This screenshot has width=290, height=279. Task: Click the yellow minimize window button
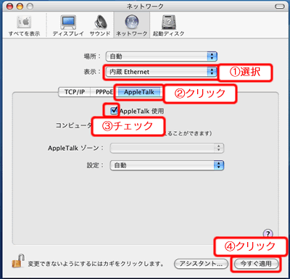tap(20, 7)
